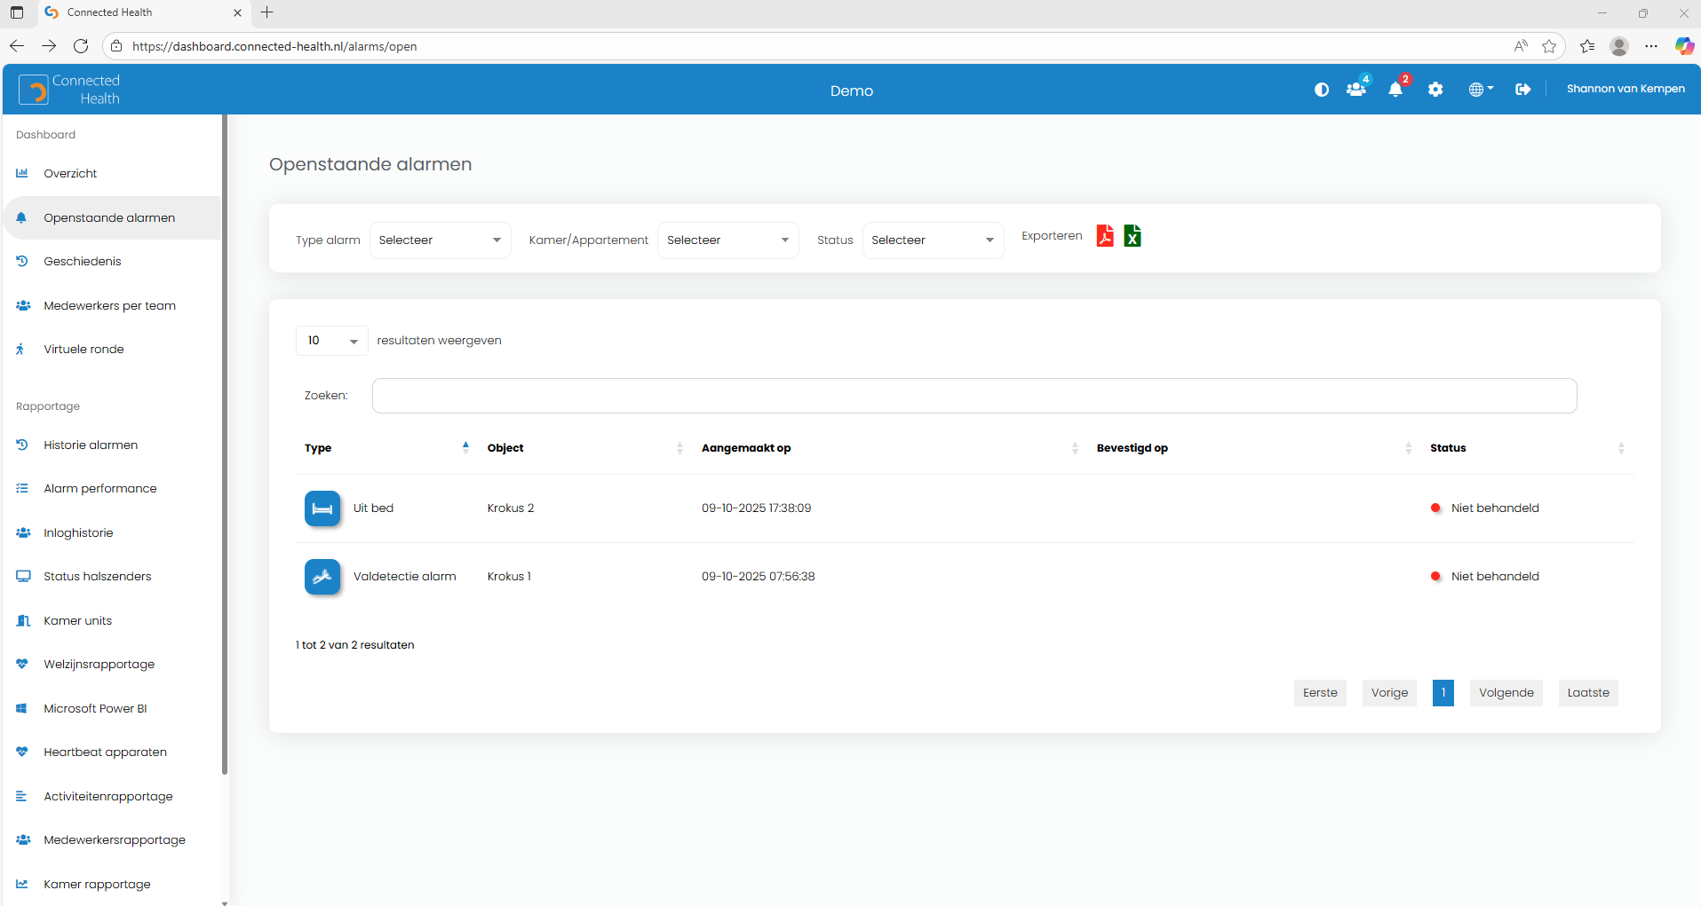This screenshot has height=906, width=1701.
Task: Go to the Laatste page
Action: 1587,693
